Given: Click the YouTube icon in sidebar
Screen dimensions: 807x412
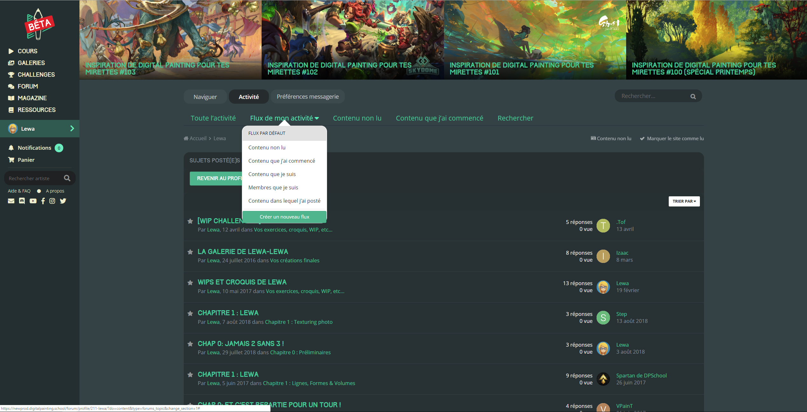Looking at the screenshot, I should [33, 201].
